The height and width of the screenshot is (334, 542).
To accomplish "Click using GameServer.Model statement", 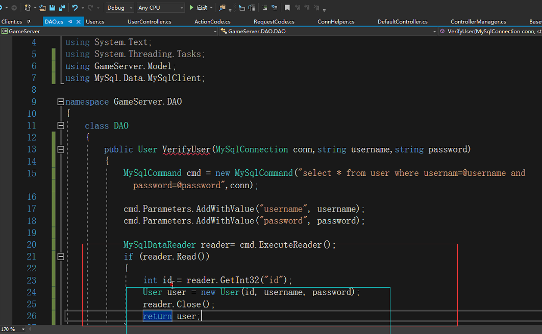I will (x=120, y=66).
